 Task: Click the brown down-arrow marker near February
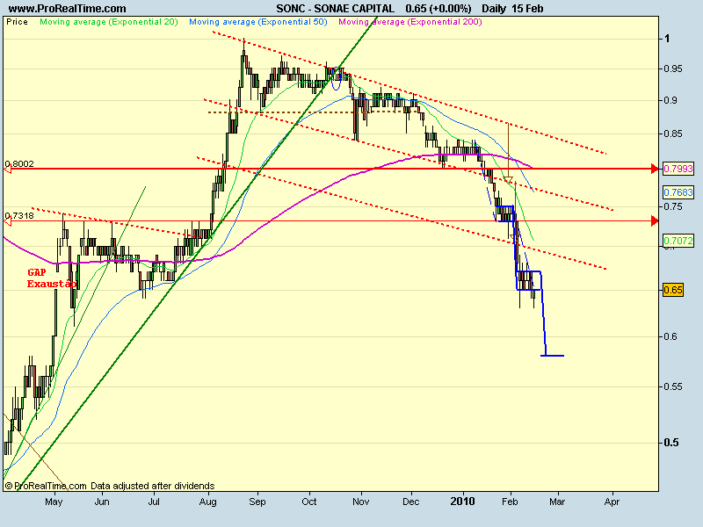coord(509,181)
